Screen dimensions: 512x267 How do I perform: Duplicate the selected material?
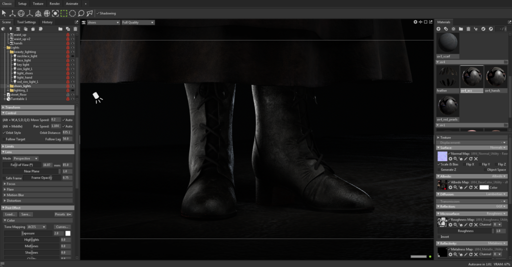pos(446,28)
